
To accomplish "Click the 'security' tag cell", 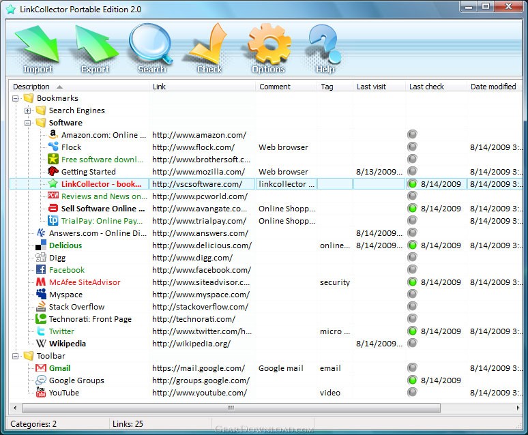I will 335,282.
